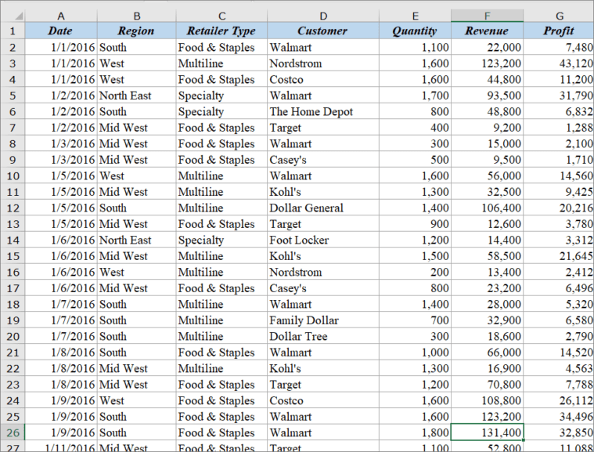
Task: Select quantity cell showing 700
Action: (x=416, y=320)
